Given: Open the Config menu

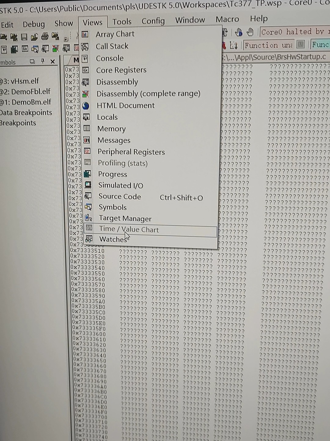Looking at the screenshot, I should click(153, 21).
